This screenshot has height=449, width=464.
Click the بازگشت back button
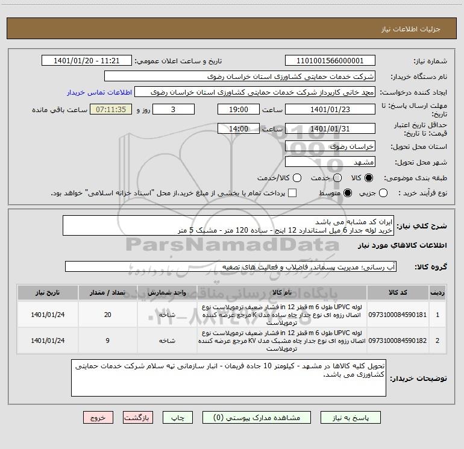click(x=138, y=418)
